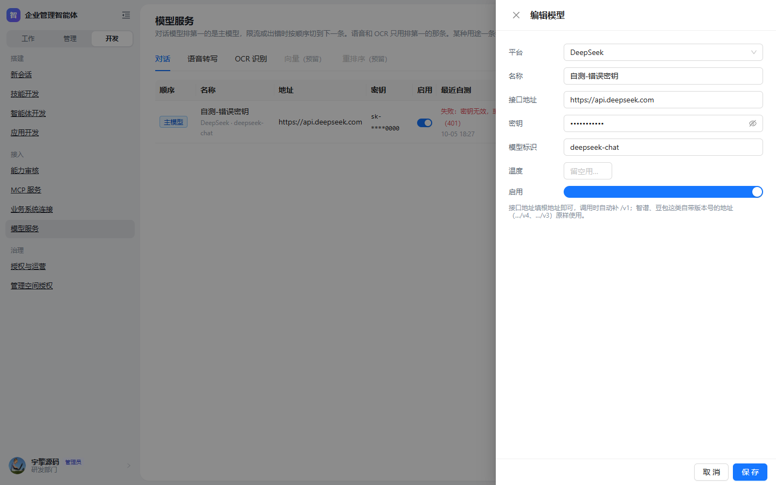Open 新会话 link in sidebar
This screenshot has height=485, width=776.
pos(22,75)
